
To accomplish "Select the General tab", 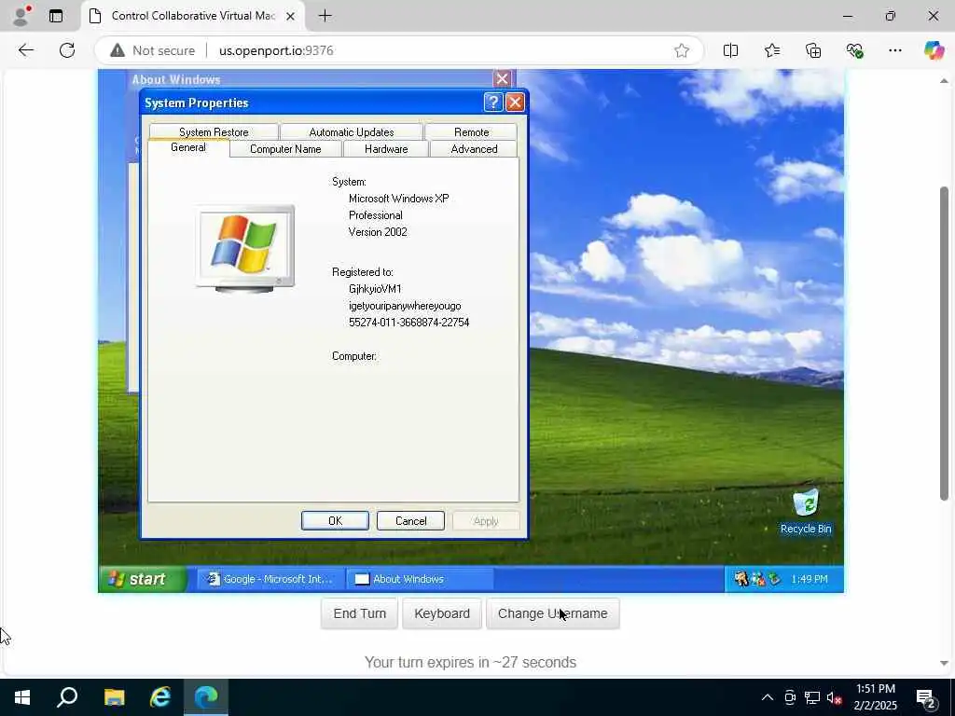I will (x=188, y=147).
